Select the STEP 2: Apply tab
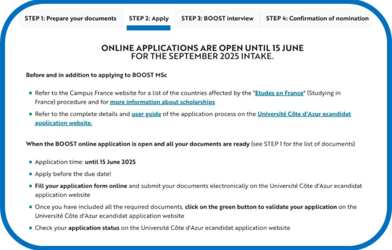This screenshot has height=250, width=392. (149, 19)
